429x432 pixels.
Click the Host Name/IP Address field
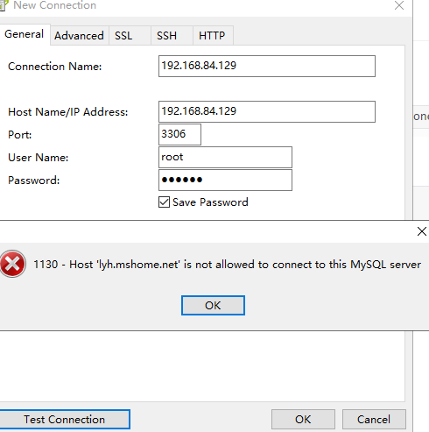click(x=267, y=111)
